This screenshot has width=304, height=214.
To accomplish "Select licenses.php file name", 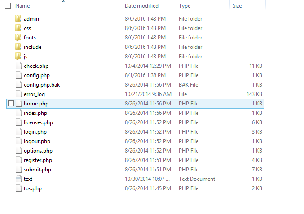I will point(38,122).
